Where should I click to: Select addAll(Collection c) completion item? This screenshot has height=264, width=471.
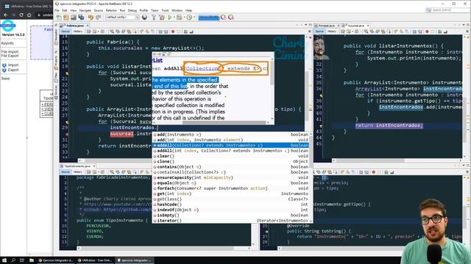tap(230, 145)
